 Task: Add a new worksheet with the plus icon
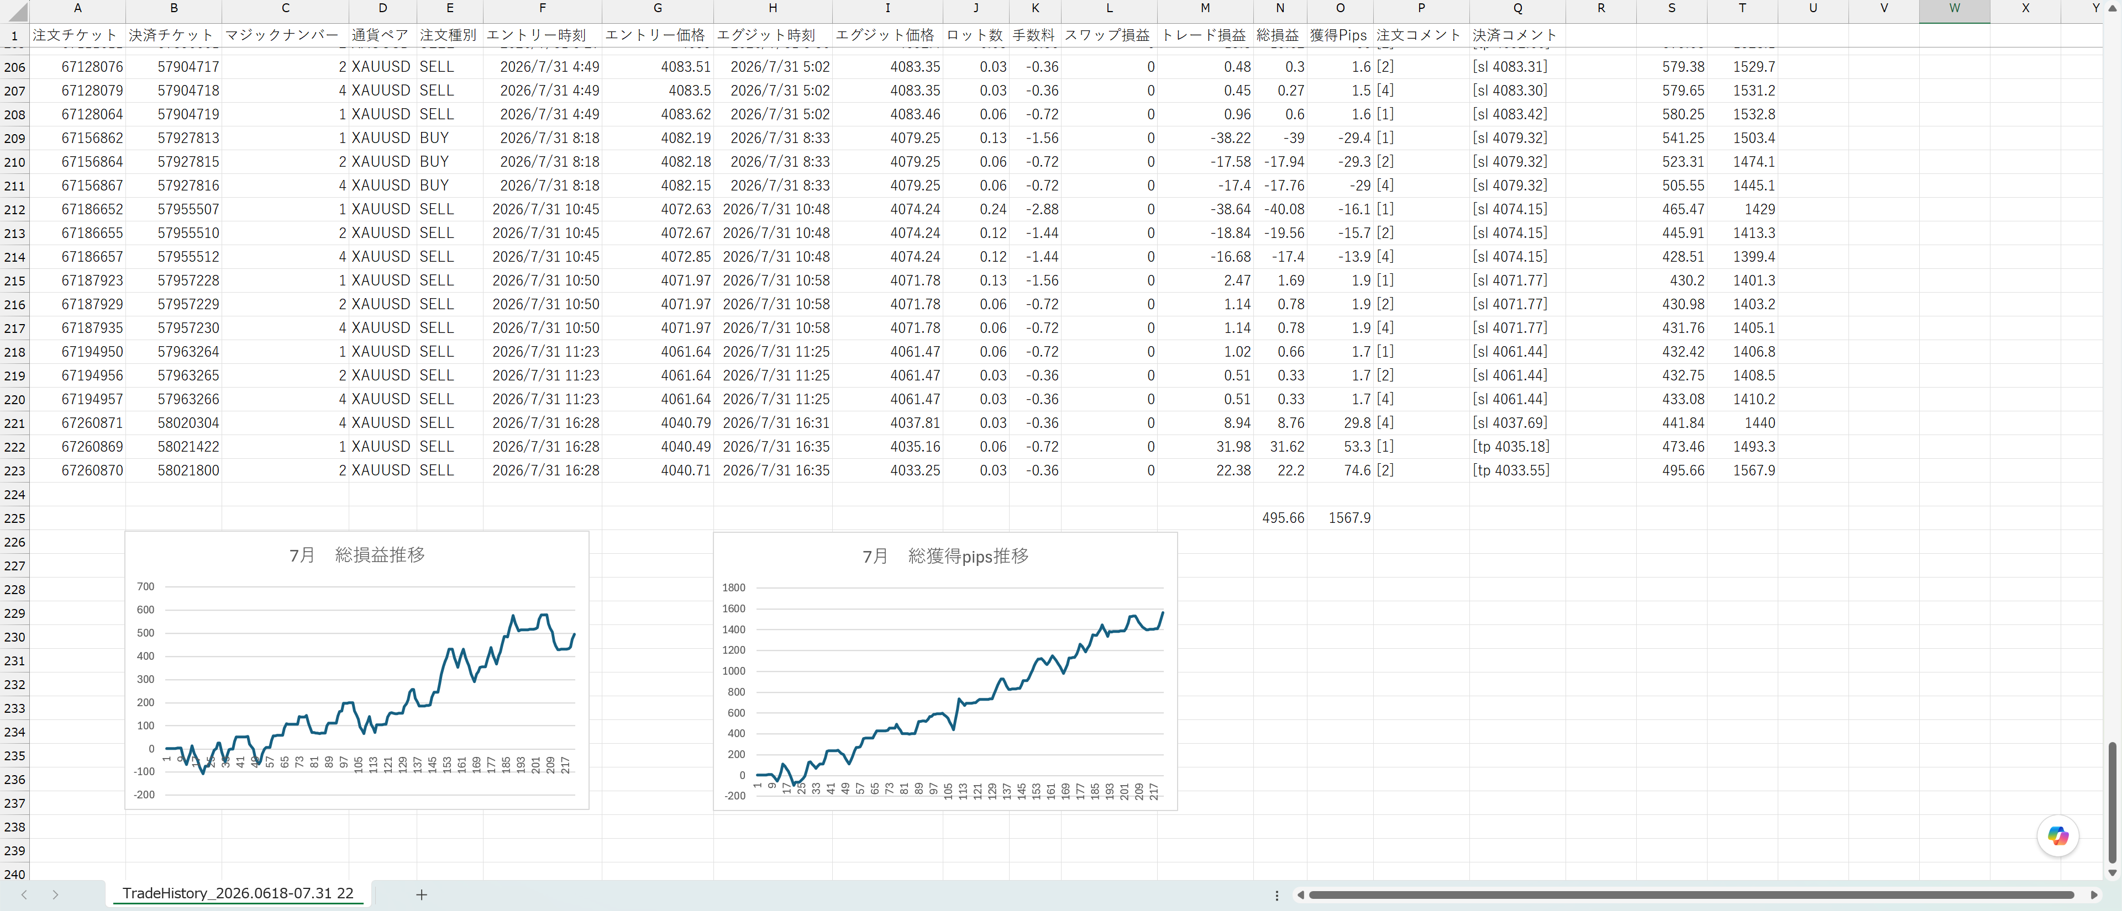(421, 894)
